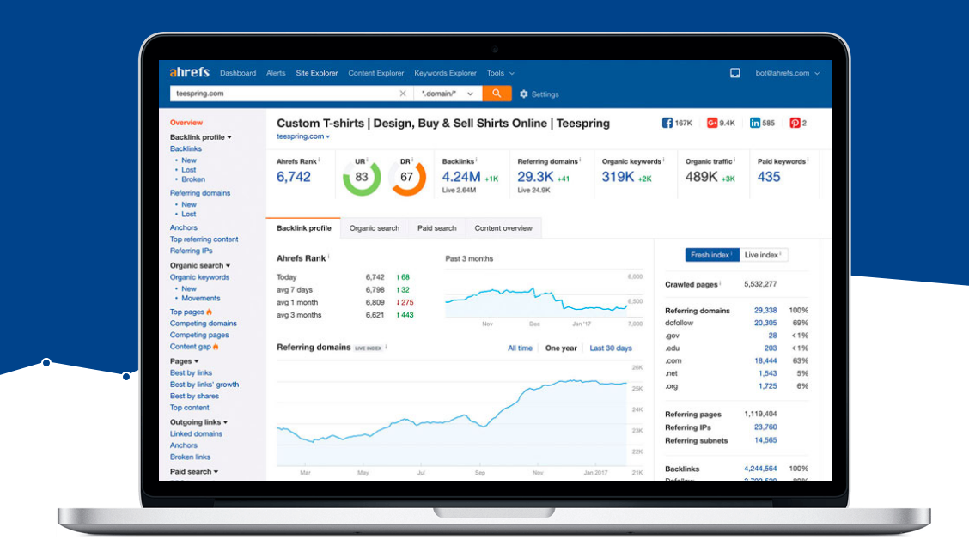Open Broken links sidebar link
The height and width of the screenshot is (539, 969).
click(x=190, y=457)
